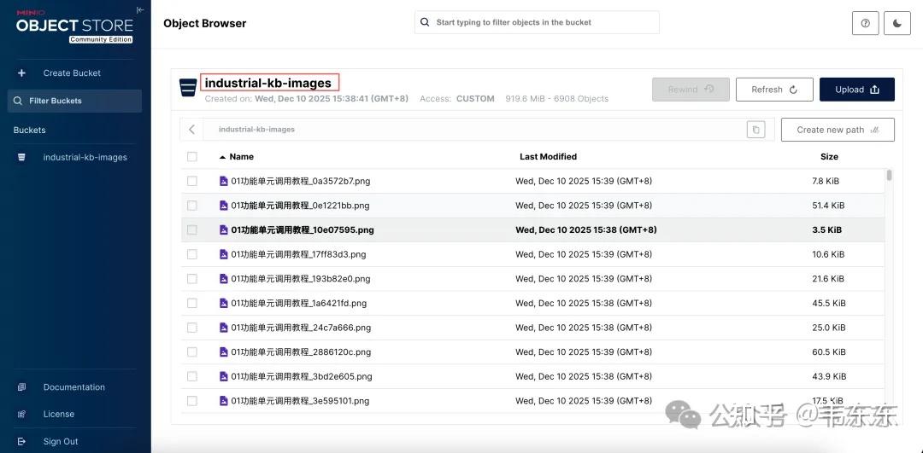Focus the Filter Buckets input field
This screenshot has width=923, height=453.
[x=75, y=101]
